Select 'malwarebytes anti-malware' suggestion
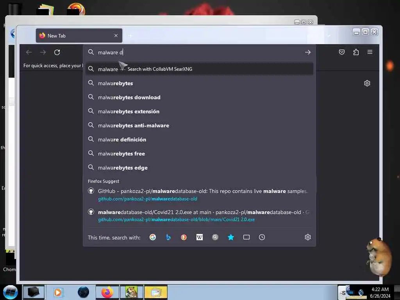Image resolution: width=400 pixels, height=300 pixels. [x=199, y=125]
